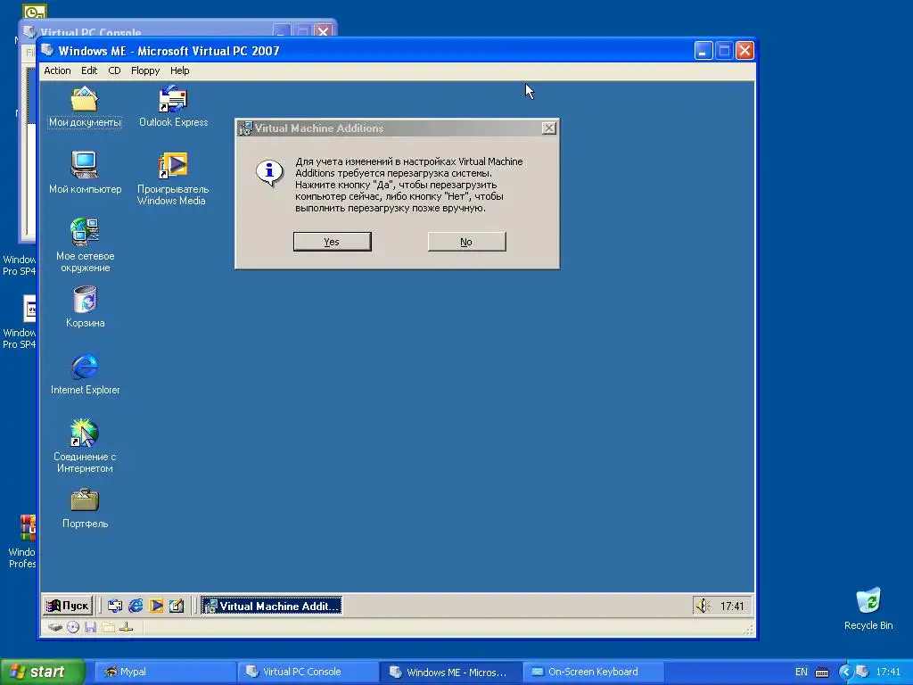913x685 pixels.
Task: Click the floppy disk status icon
Action: [90, 627]
